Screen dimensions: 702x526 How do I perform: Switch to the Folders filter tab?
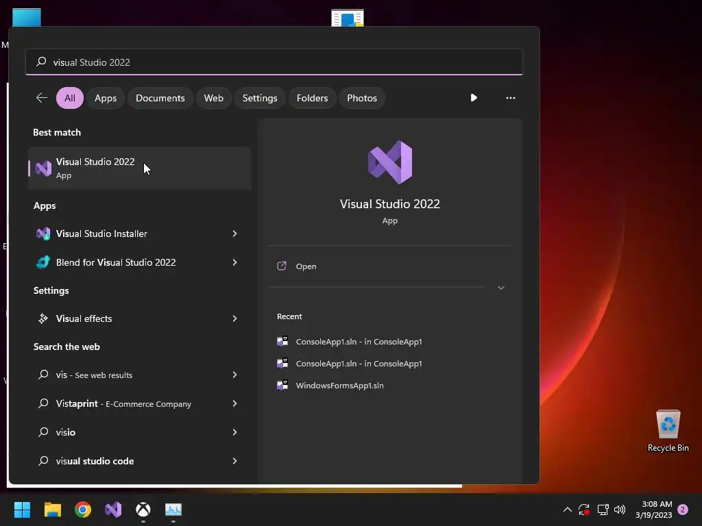312,98
